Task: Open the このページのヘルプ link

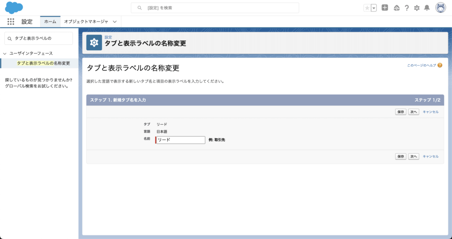Action: coord(422,66)
